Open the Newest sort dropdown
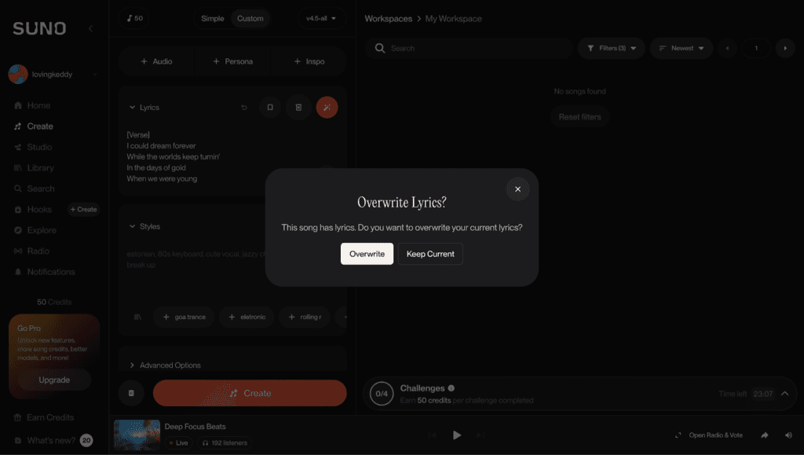 (x=681, y=48)
